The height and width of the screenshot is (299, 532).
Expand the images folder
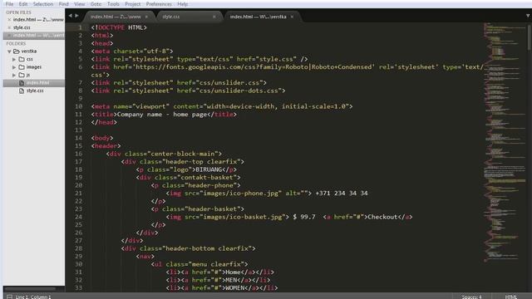14,67
